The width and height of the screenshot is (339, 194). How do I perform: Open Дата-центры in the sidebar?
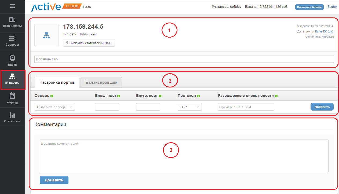pyautogui.click(x=12, y=23)
